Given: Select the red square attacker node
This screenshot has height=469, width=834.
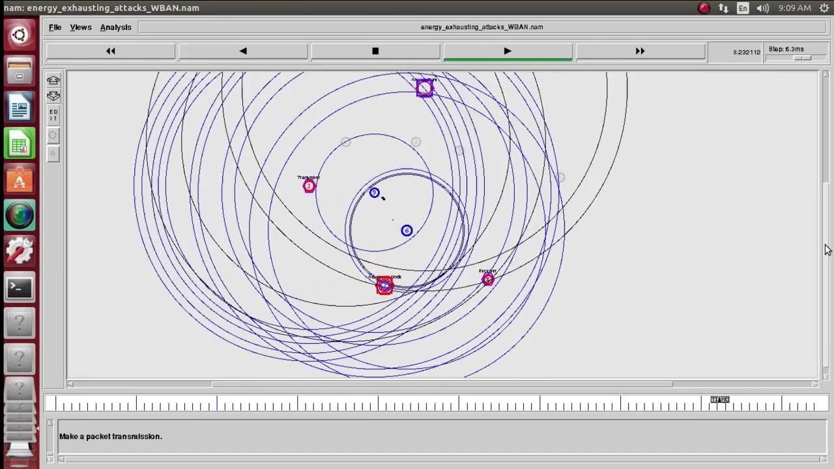Looking at the screenshot, I should pyautogui.click(x=384, y=285).
